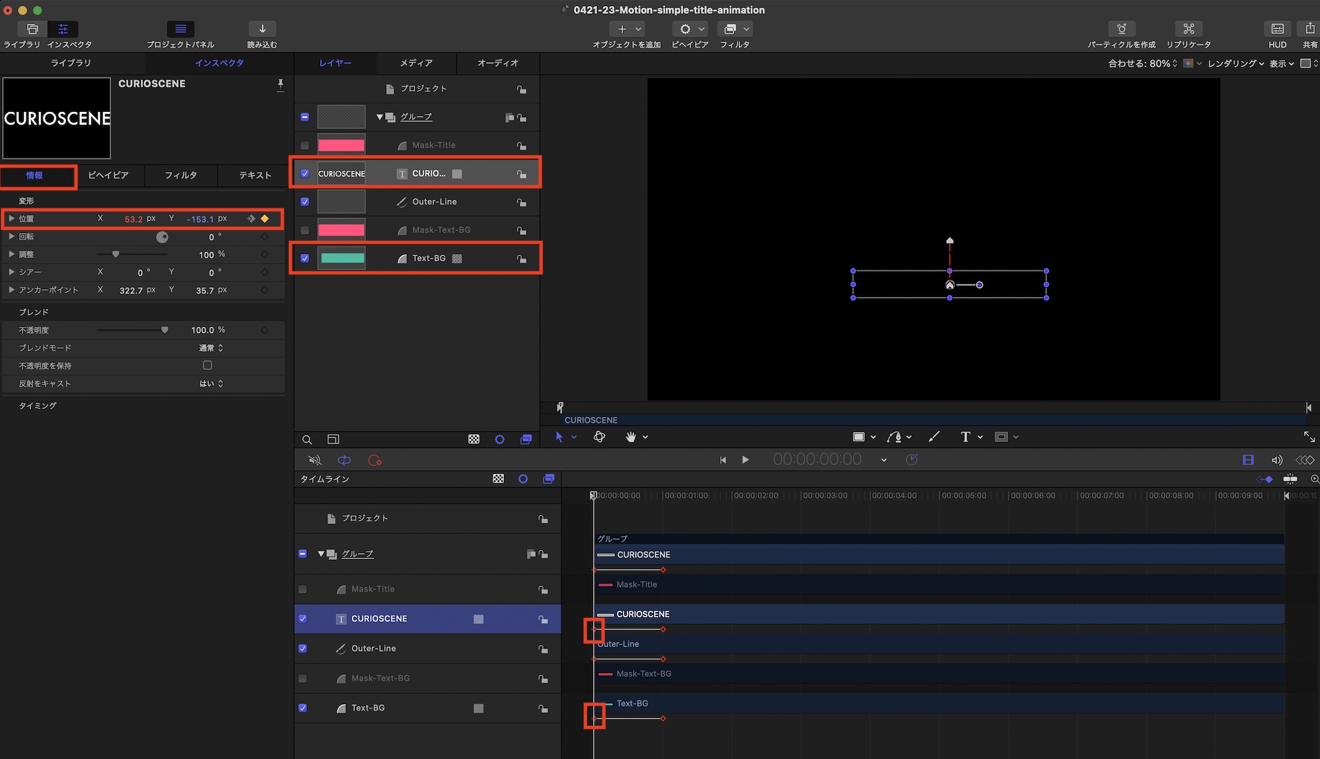
Task: Toggle the loop playback icon
Action: coord(344,461)
